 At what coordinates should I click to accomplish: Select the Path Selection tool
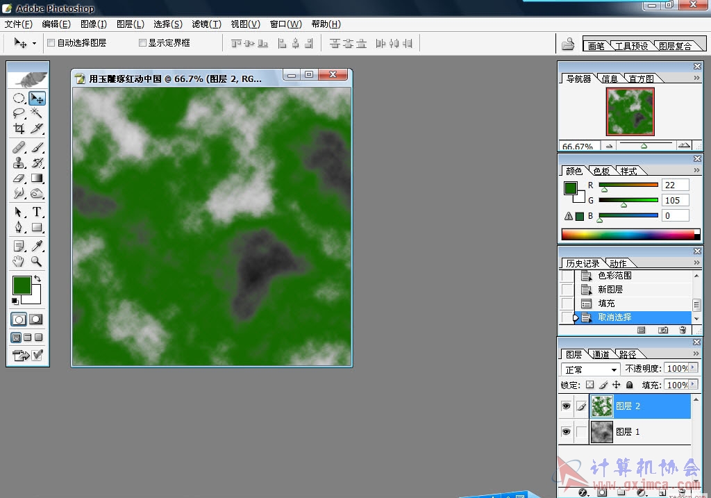tap(19, 212)
